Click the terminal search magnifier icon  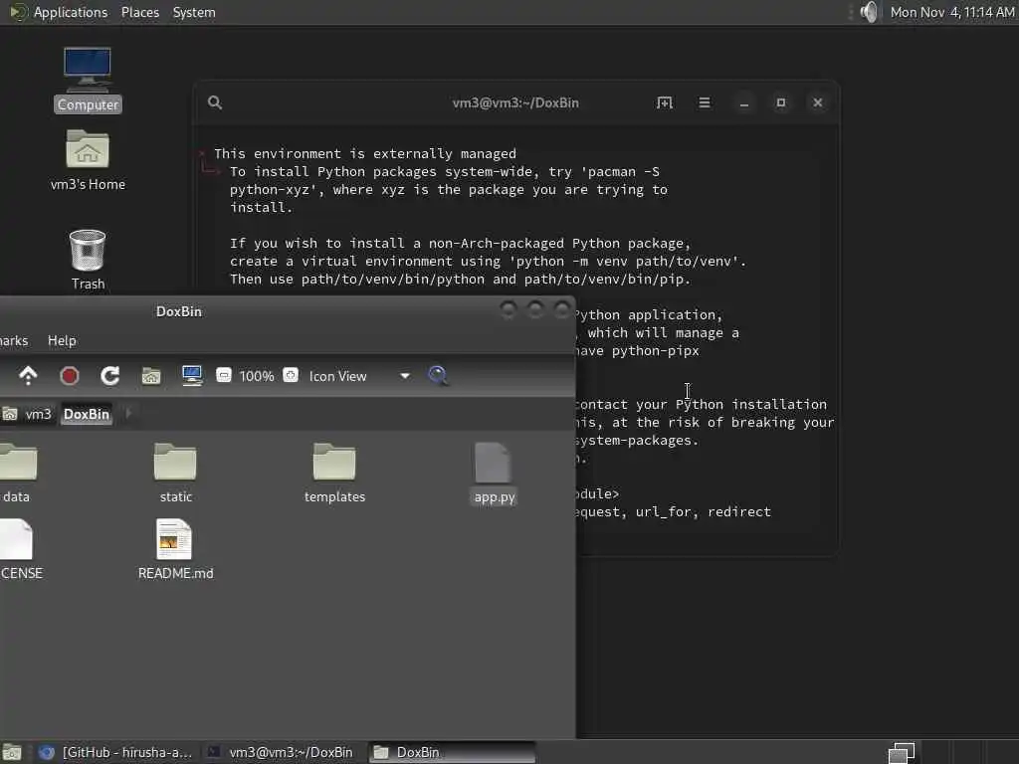pos(215,102)
